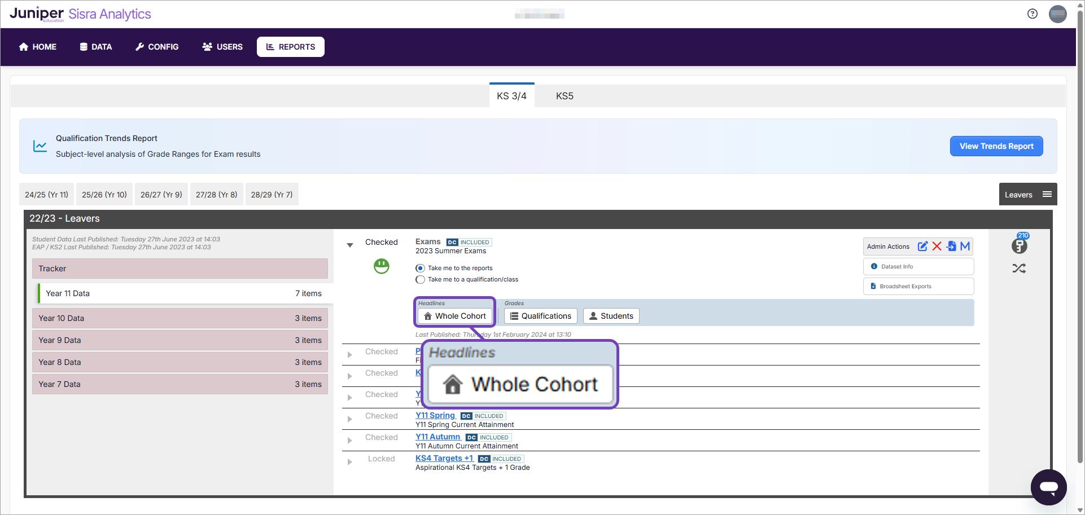The height and width of the screenshot is (515, 1085).
Task: Click the edit dataset pencil icon
Action: click(x=922, y=247)
